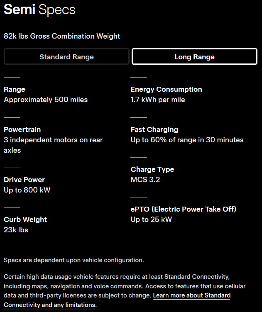Click the Approximately 500 miles value
The image size is (262, 312).
point(46,100)
